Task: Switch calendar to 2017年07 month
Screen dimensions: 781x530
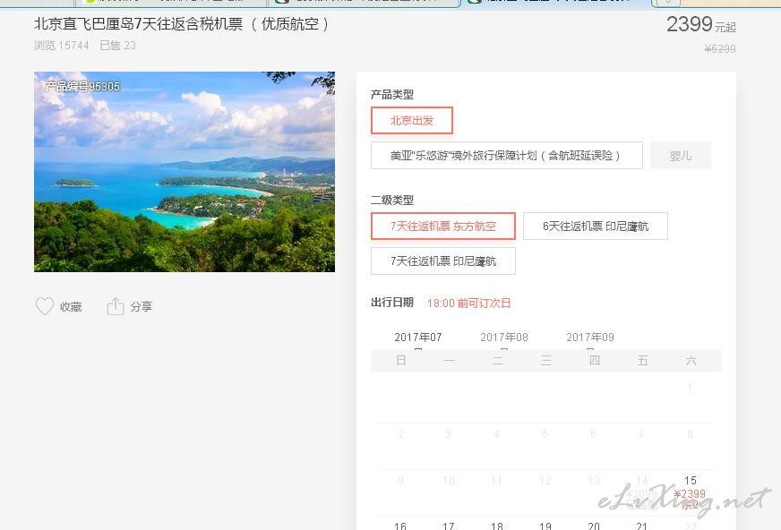Action: point(418,338)
